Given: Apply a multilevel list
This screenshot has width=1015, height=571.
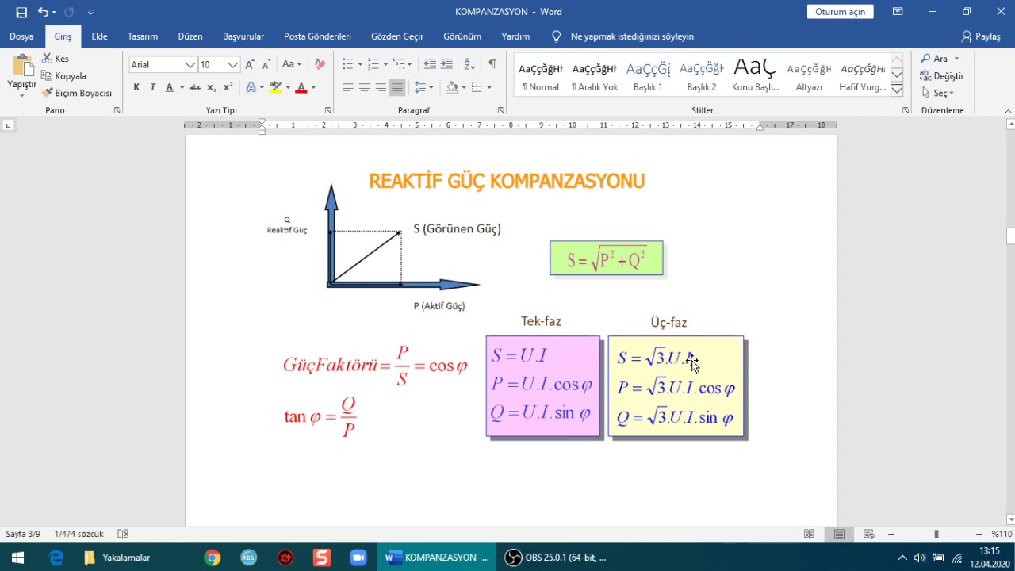Looking at the screenshot, I should tap(399, 64).
